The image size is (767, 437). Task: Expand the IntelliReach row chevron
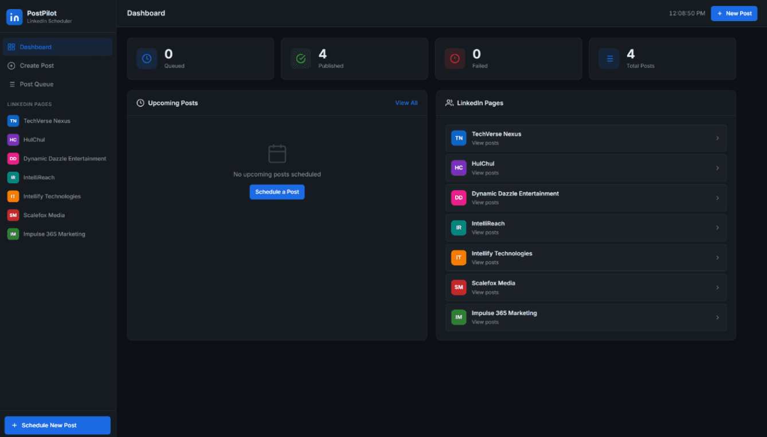click(x=717, y=227)
